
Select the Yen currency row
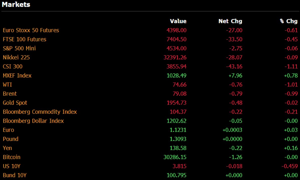[7, 148]
